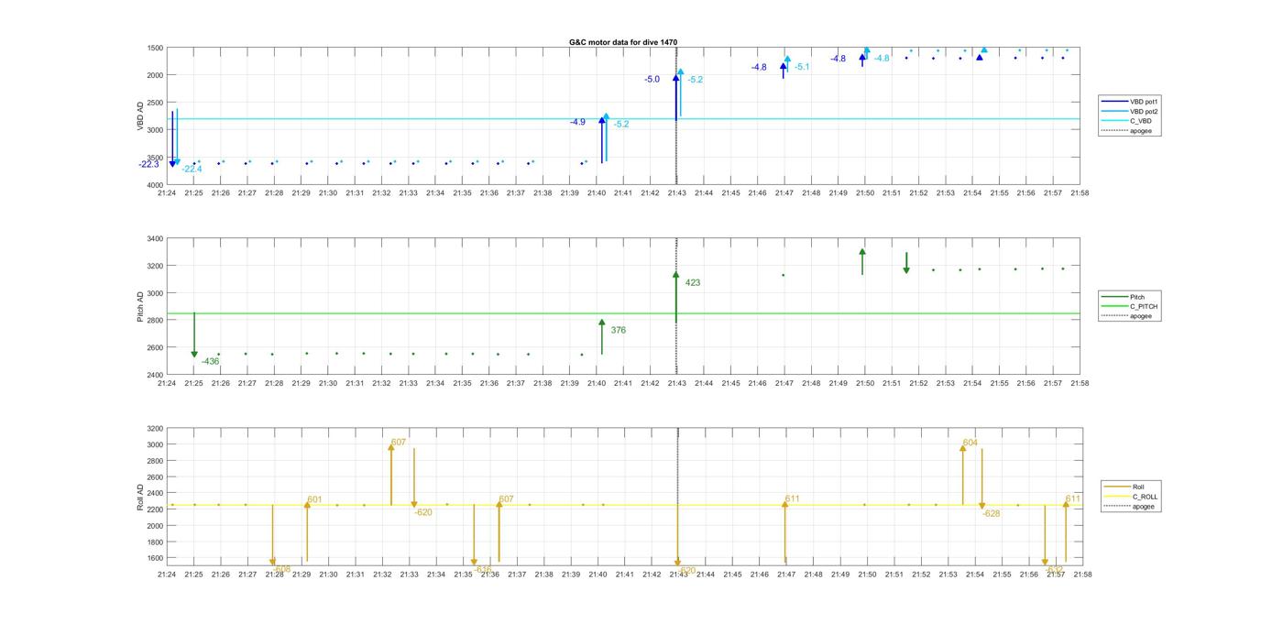Click the '4000' tick on VBD axis
1283x635 pixels.
[155, 185]
